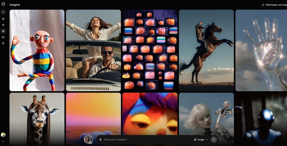The image size is (287, 146).
Task: Open the history clock icon
Action: pyautogui.click(x=3, y=43)
